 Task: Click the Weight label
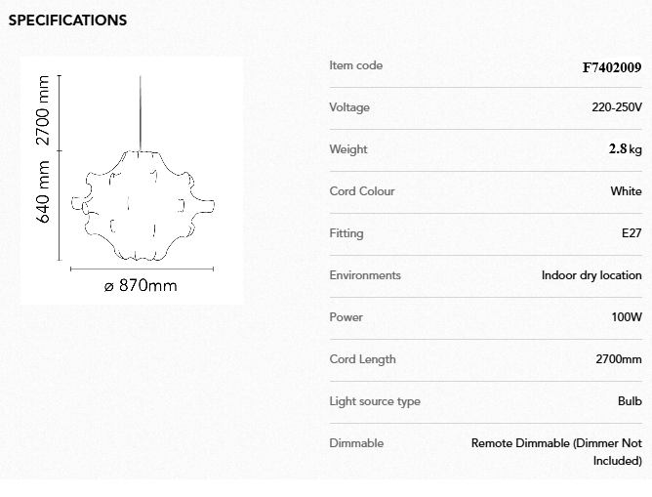coord(348,149)
